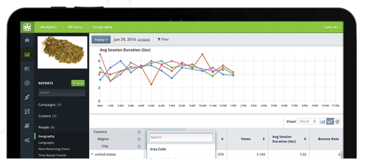Click the leaf logo in top-left corner
366x159 pixels.
pos(27,27)
